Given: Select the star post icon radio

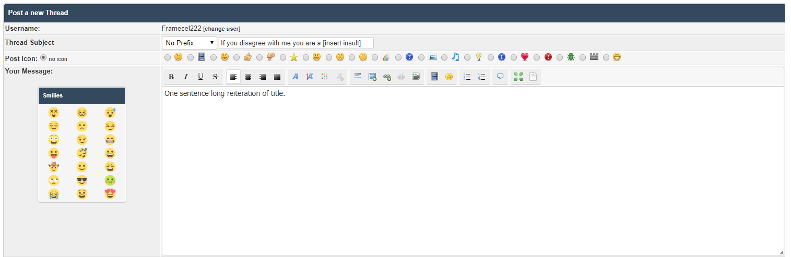Looking at the screenshot, I should click(283, 57).
